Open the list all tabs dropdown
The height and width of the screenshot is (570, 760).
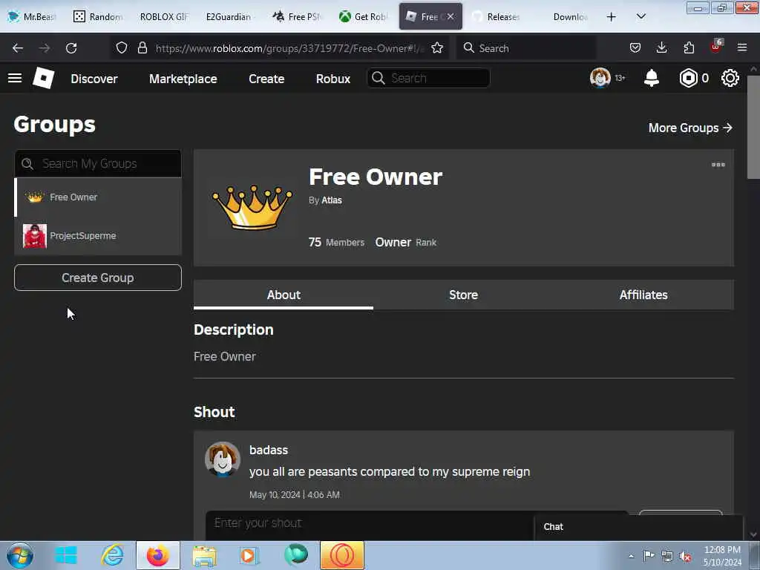641,16
